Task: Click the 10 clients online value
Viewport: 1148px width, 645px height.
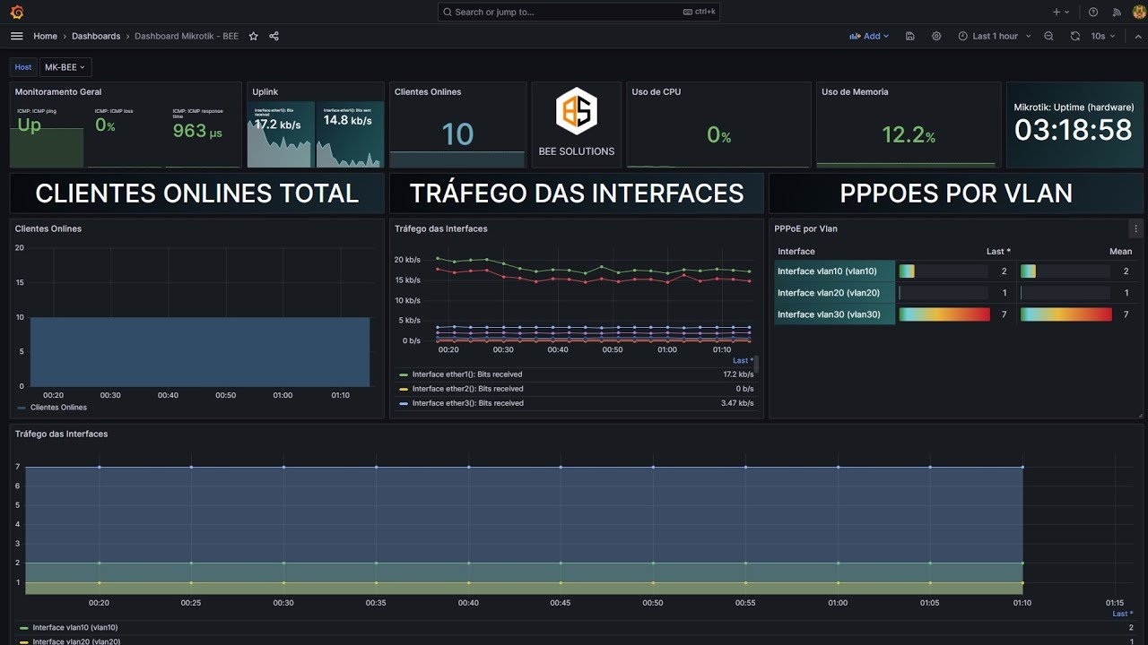Action: coord(457,134)
